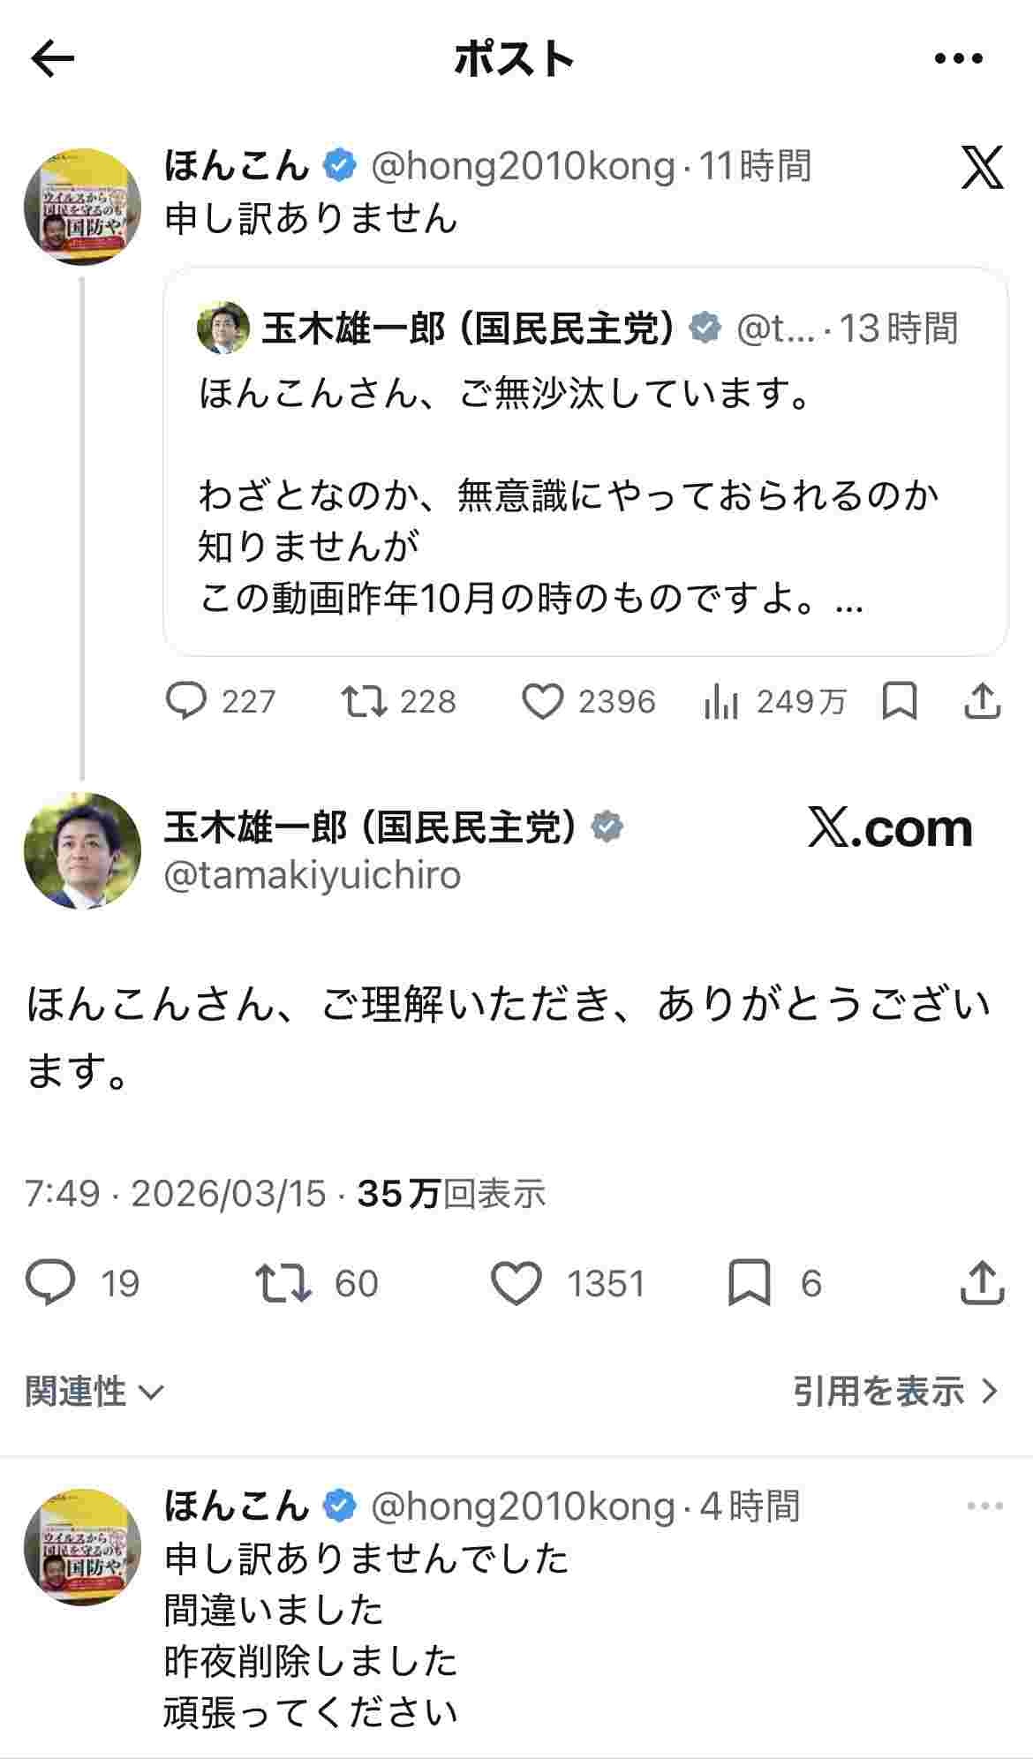Tap the back arrow at top
The width and height of the screenshot is (1033, 1759).
[x=53, y=59]
